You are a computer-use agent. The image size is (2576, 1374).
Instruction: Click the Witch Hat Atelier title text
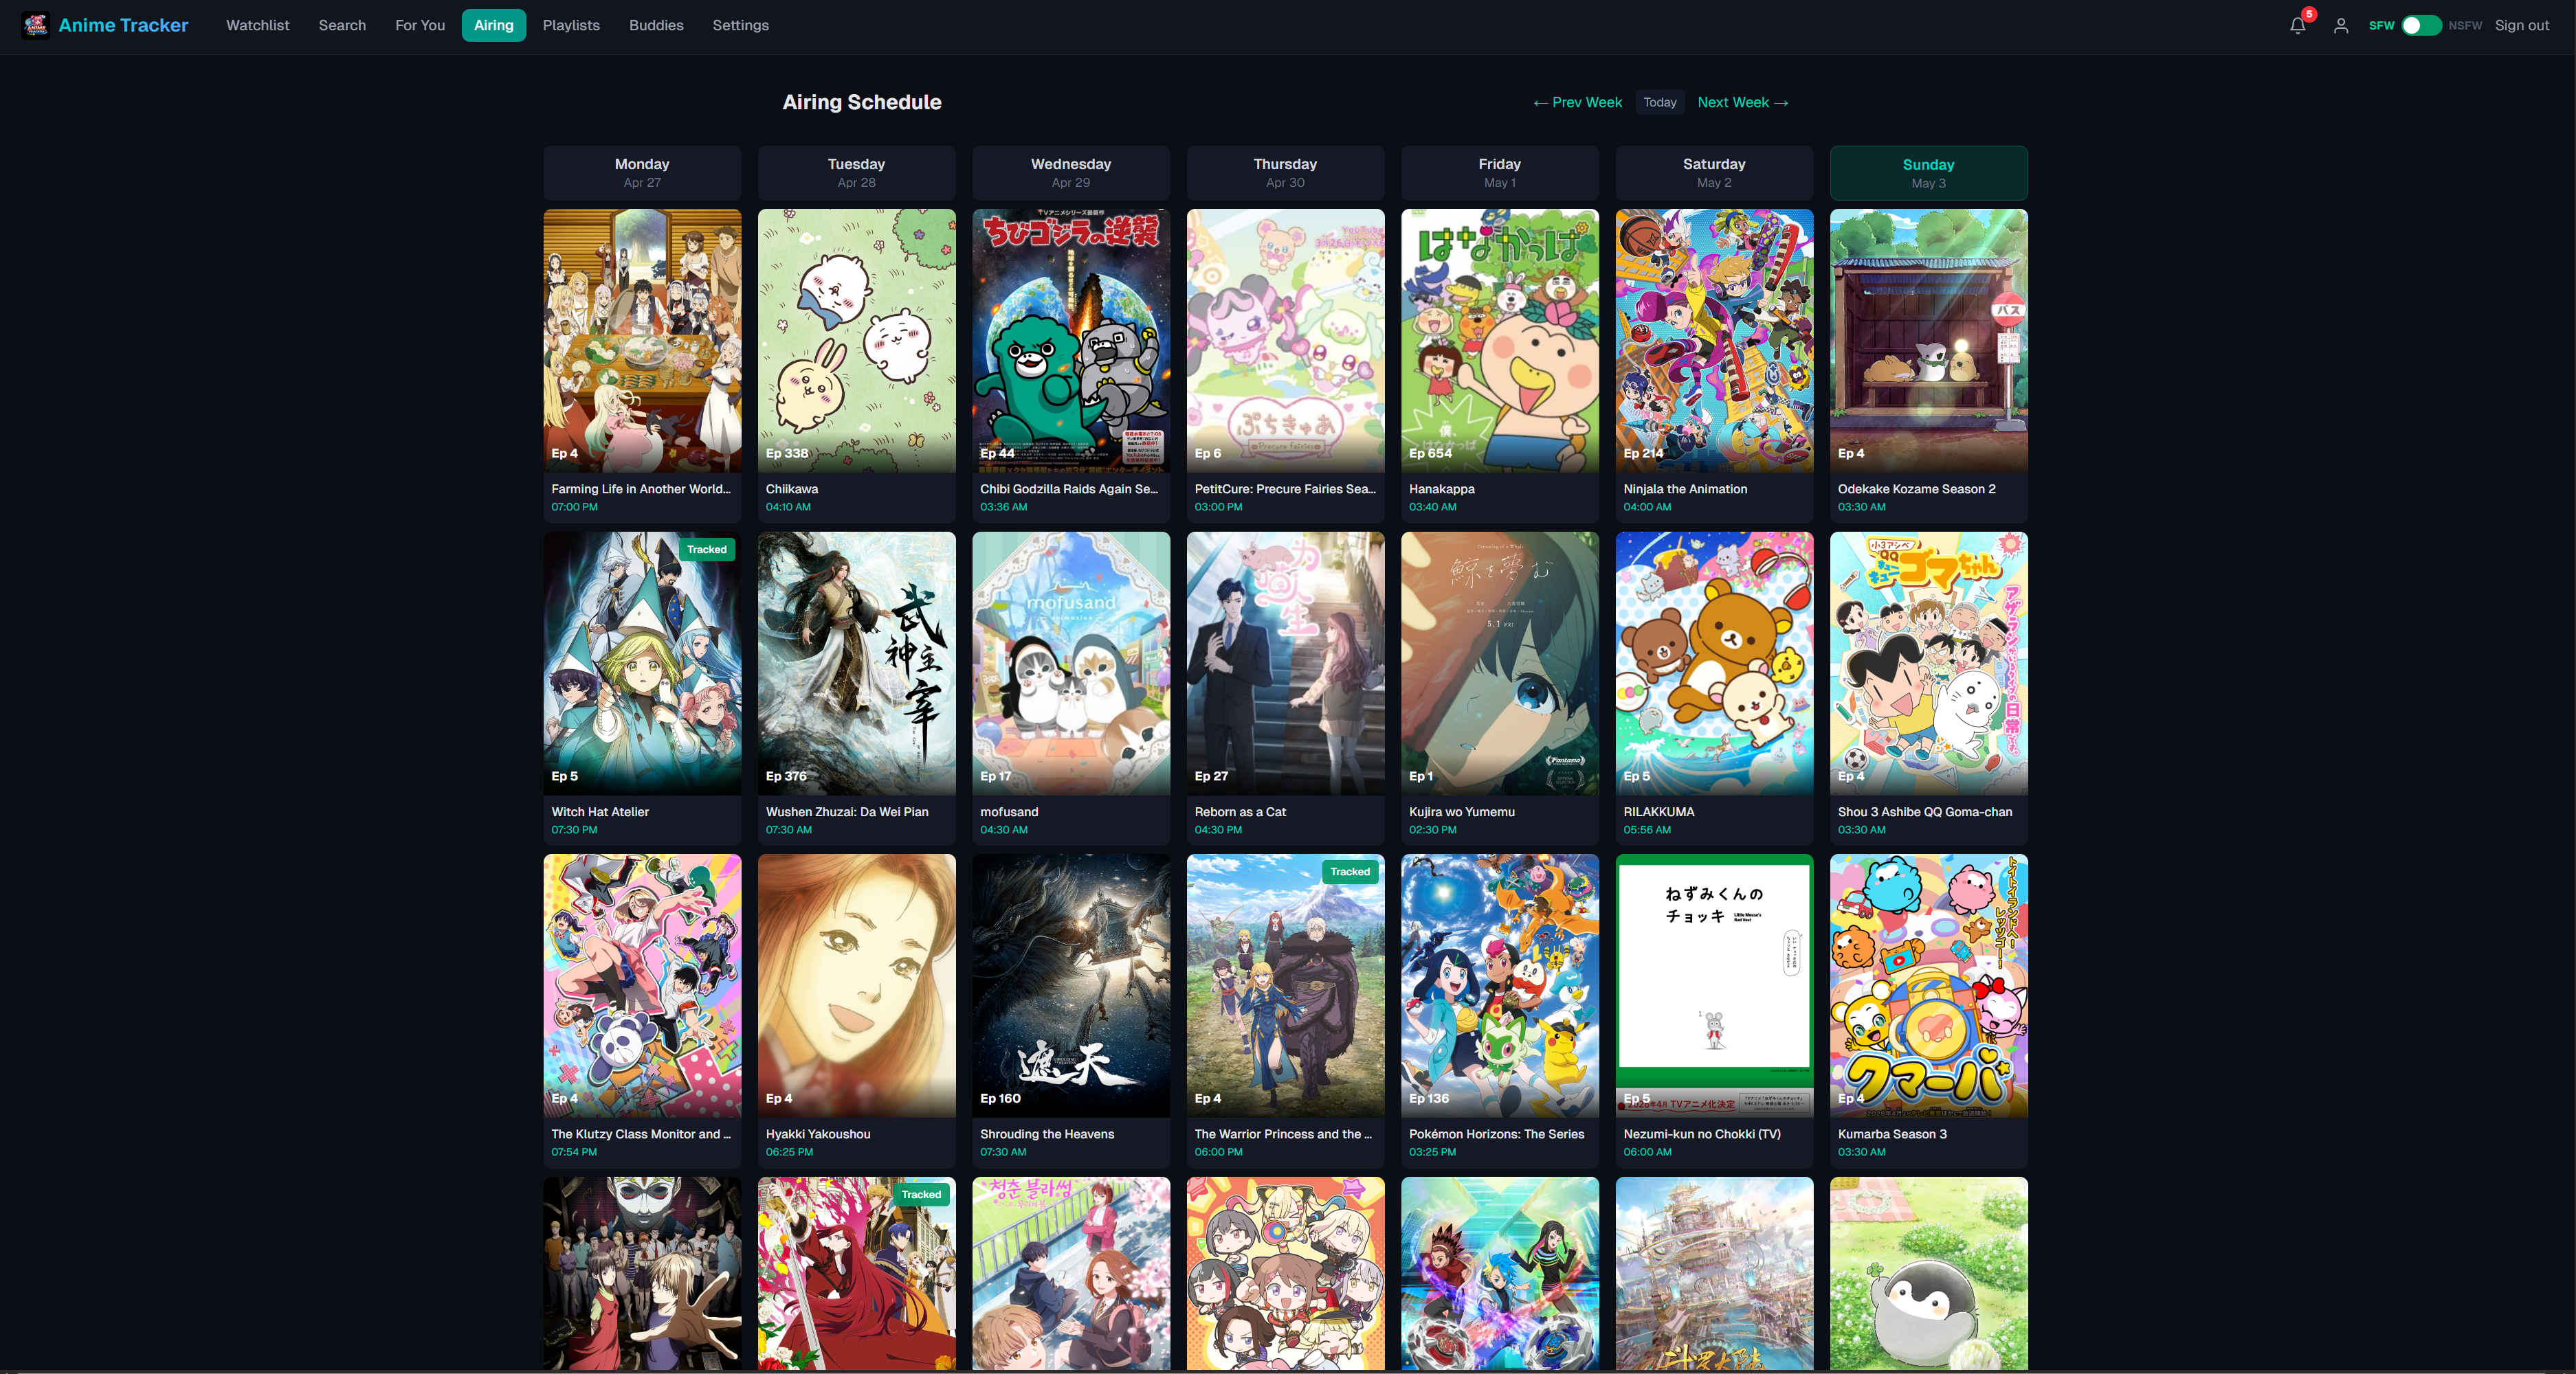(x=600, y=811)
